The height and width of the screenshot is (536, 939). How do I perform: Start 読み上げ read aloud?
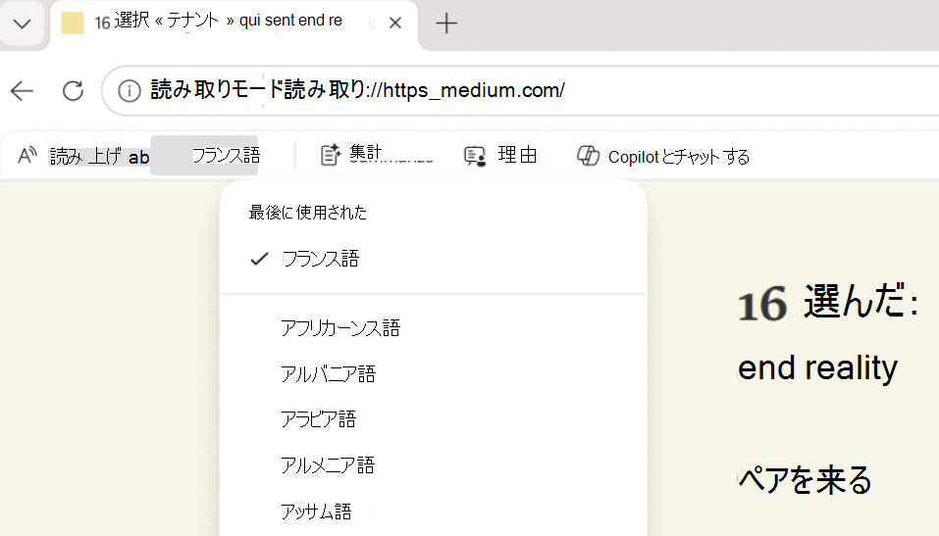(x=83, y=157)
